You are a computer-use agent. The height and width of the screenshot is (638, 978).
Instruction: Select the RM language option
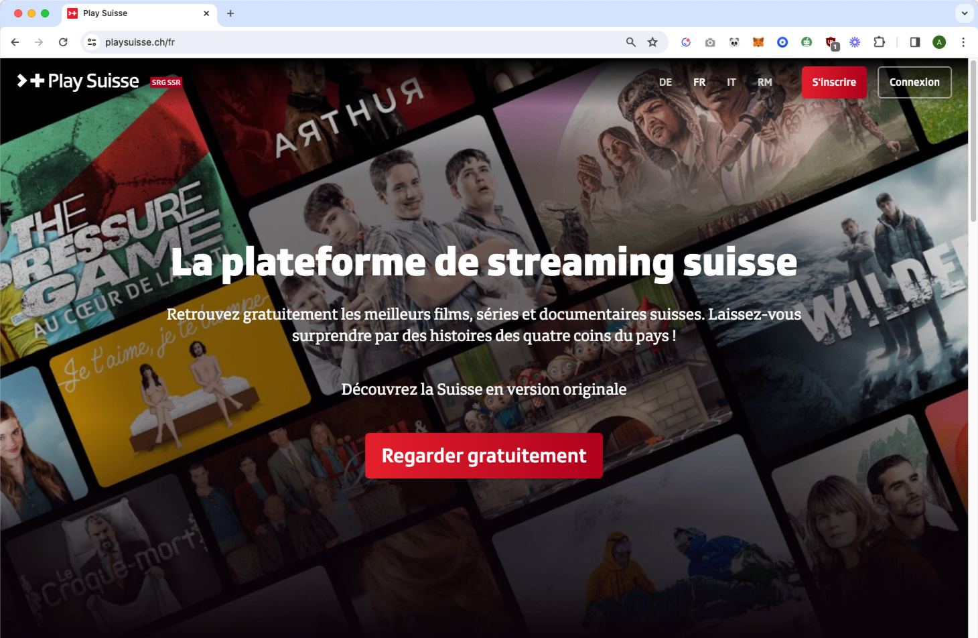(764, 82)
